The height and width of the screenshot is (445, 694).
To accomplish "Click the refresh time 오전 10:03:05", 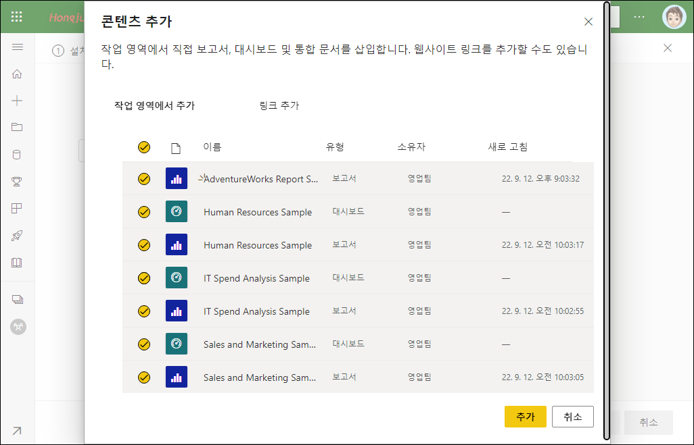I will [x=542, y=377].
